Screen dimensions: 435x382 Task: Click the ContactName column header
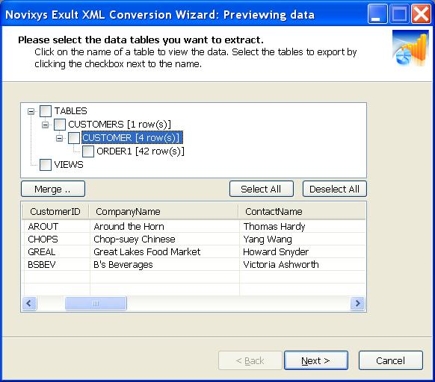[302, 211]
